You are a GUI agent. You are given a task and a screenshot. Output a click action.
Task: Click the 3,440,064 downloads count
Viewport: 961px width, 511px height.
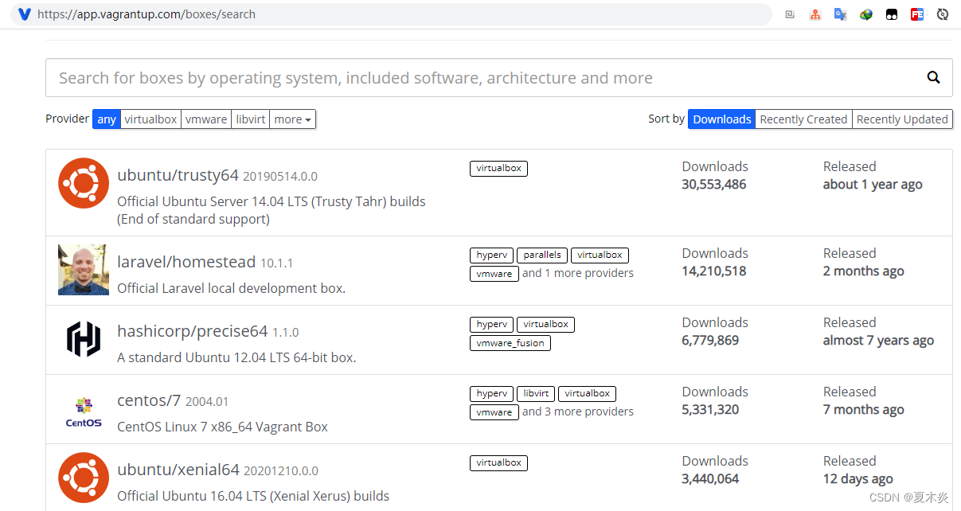(x=710, y=478)
